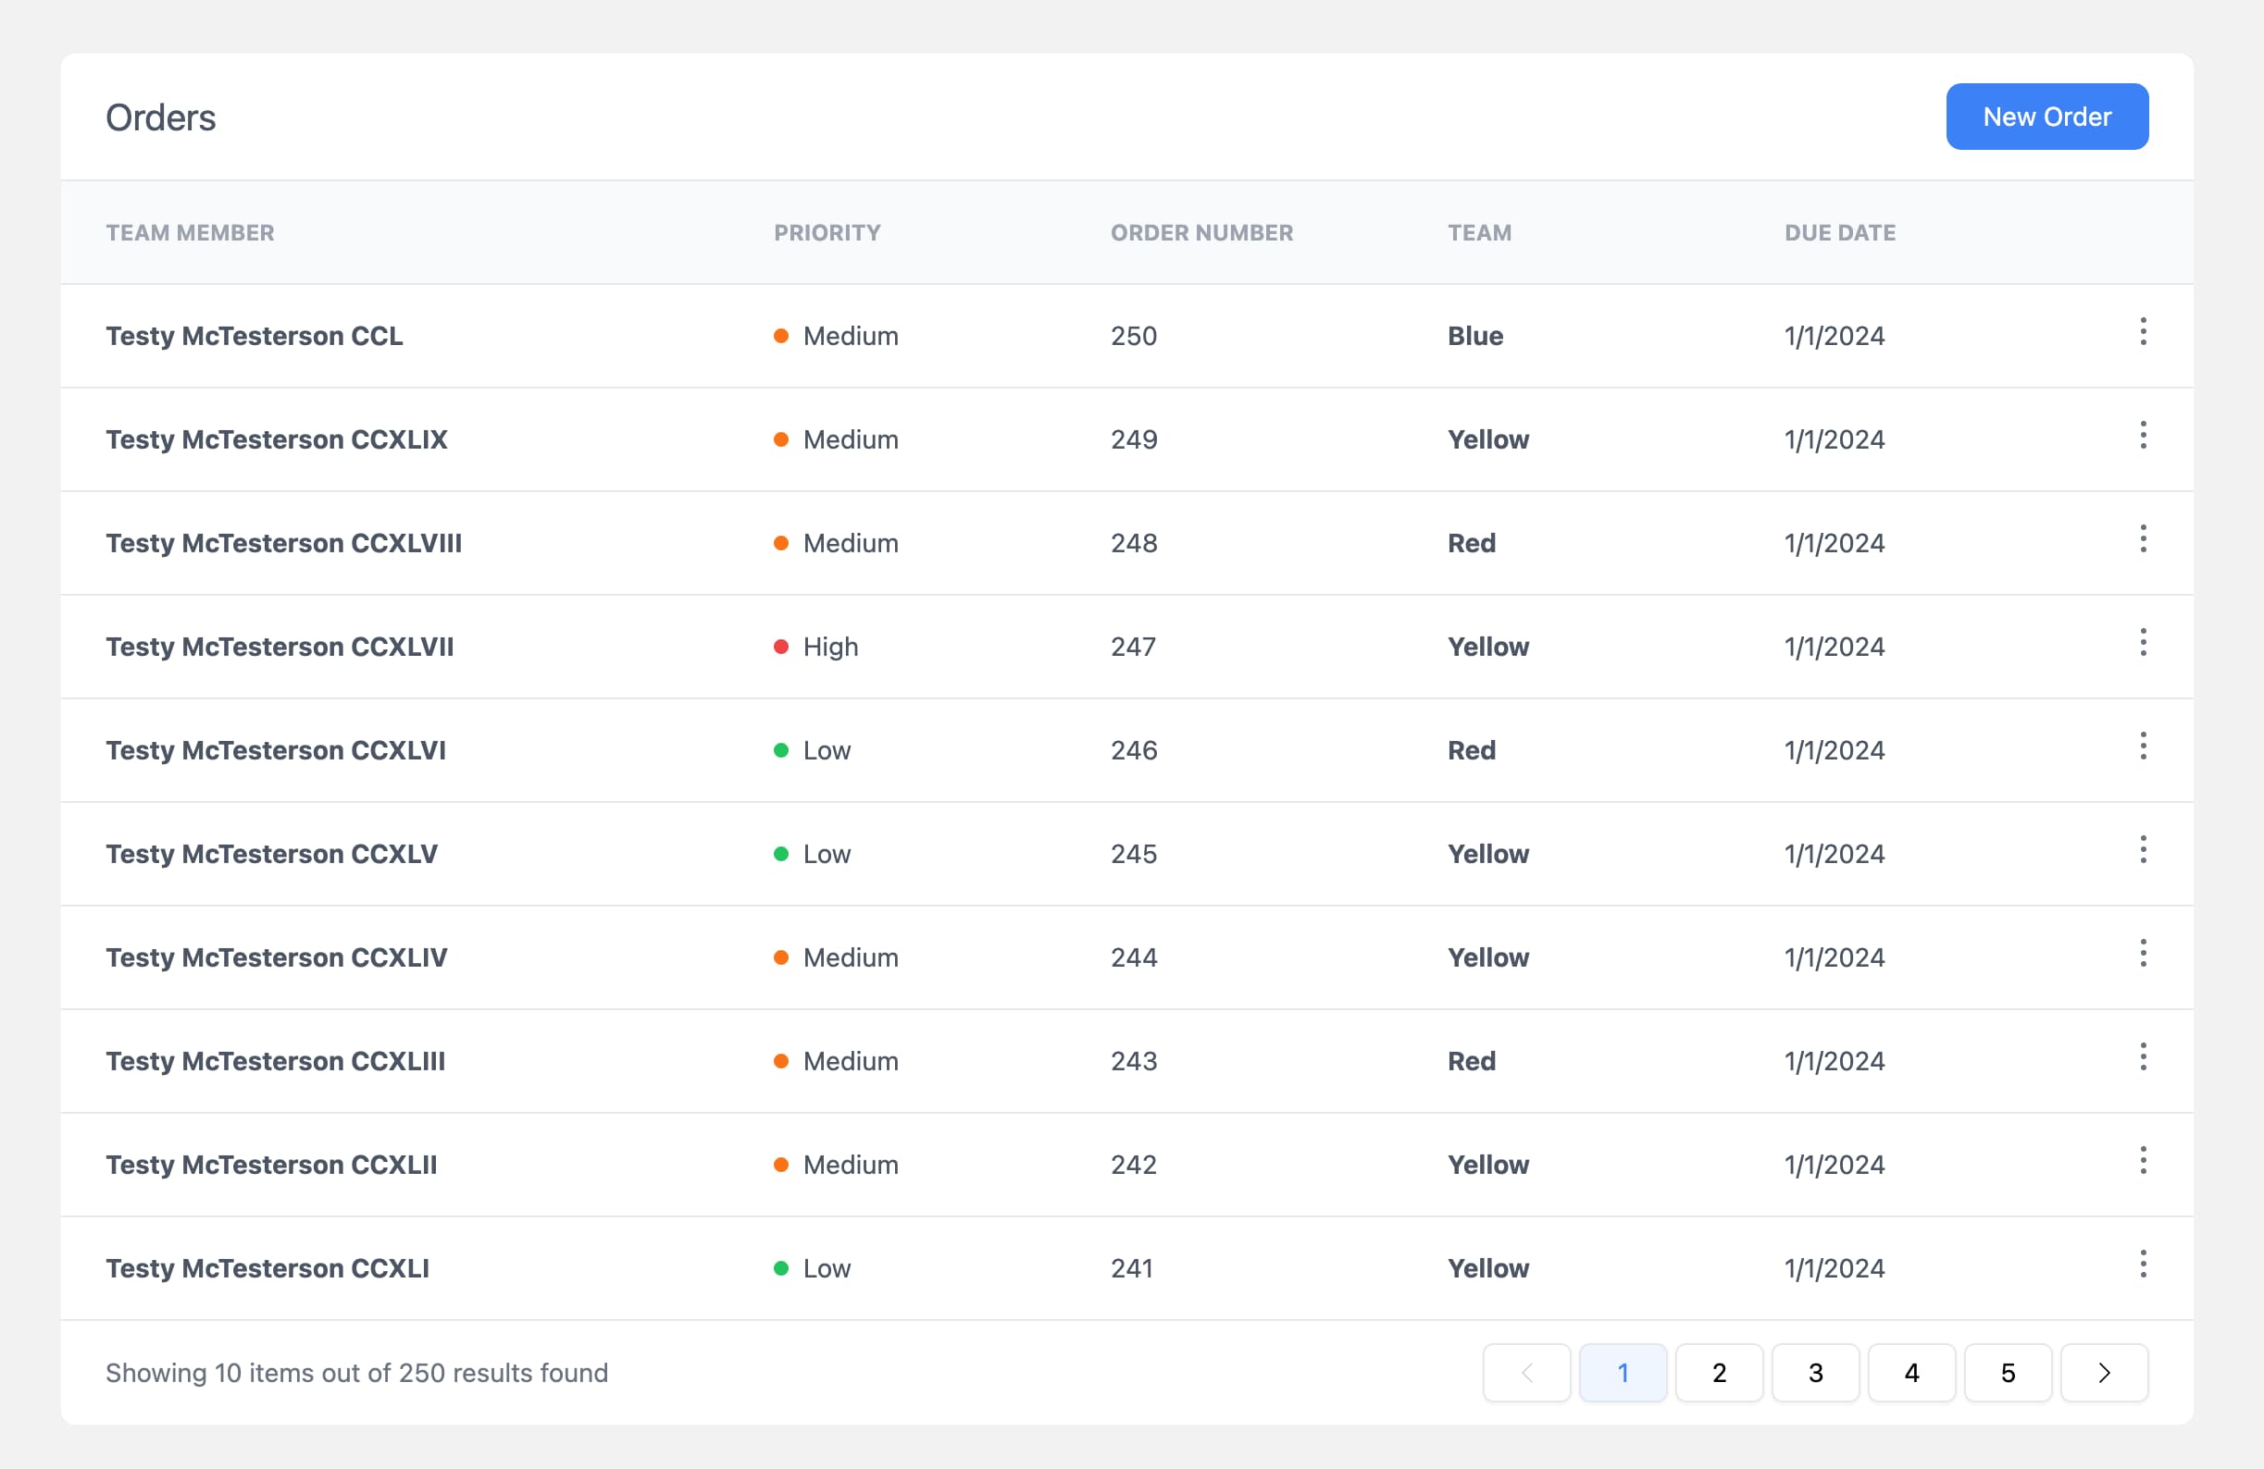Jump to page 3 in the pagination

(x=1815, y=1373)
